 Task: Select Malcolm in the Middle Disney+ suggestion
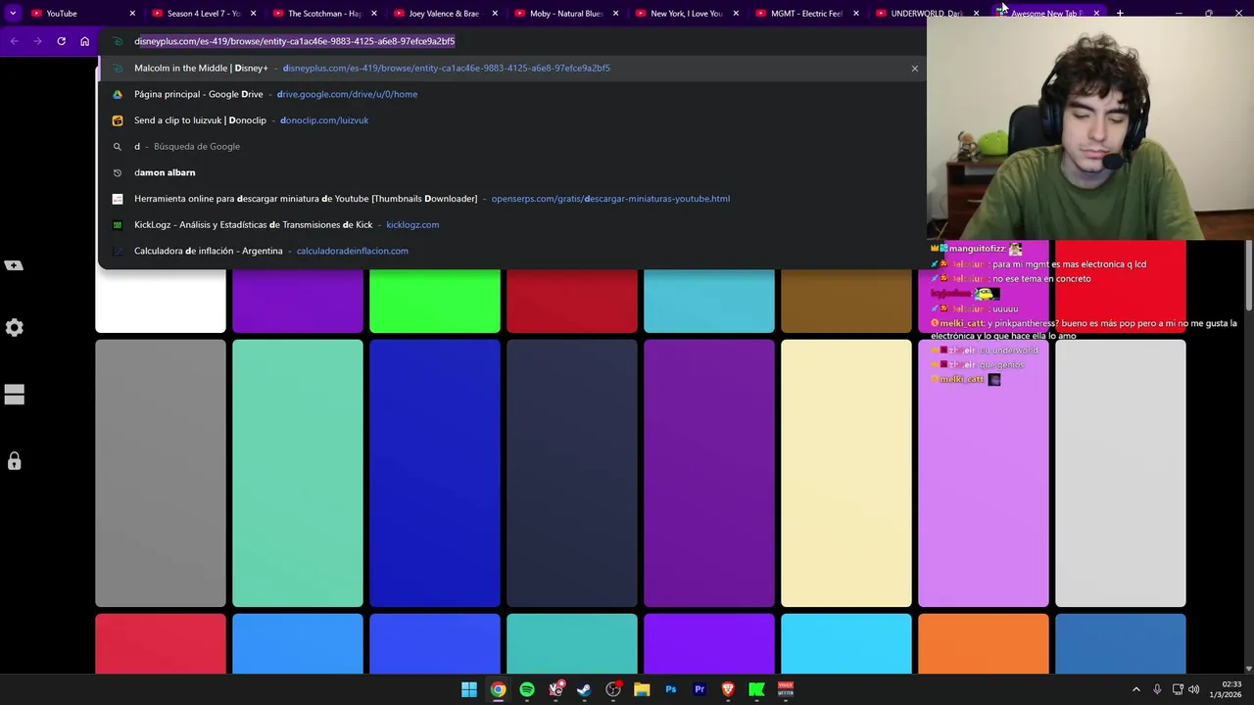coord(511,69)
